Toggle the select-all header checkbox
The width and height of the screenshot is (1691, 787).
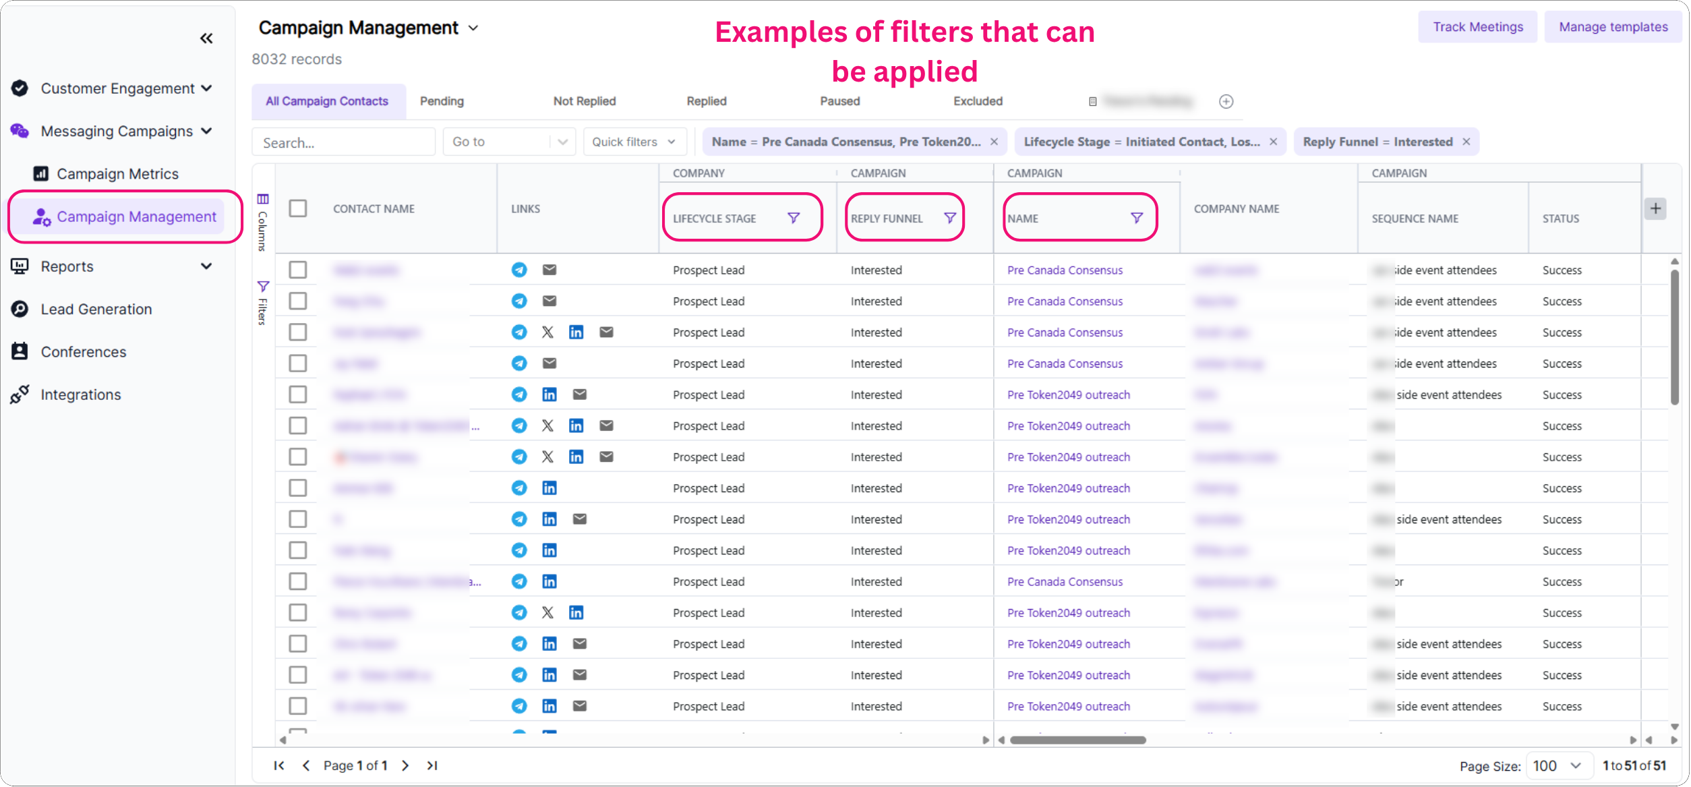pos(298,208)
